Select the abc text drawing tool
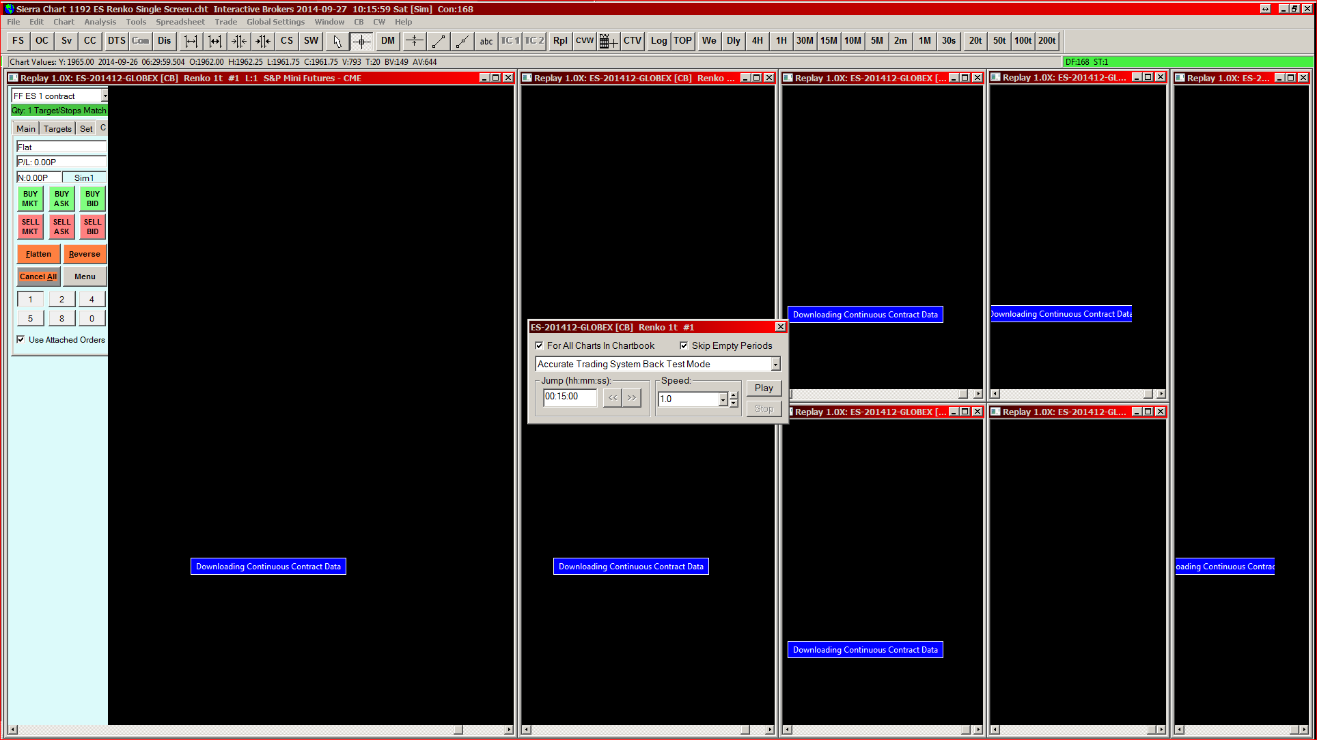This screenshot has height=740, width=1317. pyautogui.click(x=486, y=41)
